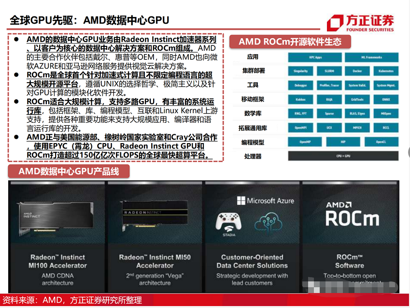Choose the MIOpen box
The width and height of the screenshot is (410, 308).
coord(386,114)
